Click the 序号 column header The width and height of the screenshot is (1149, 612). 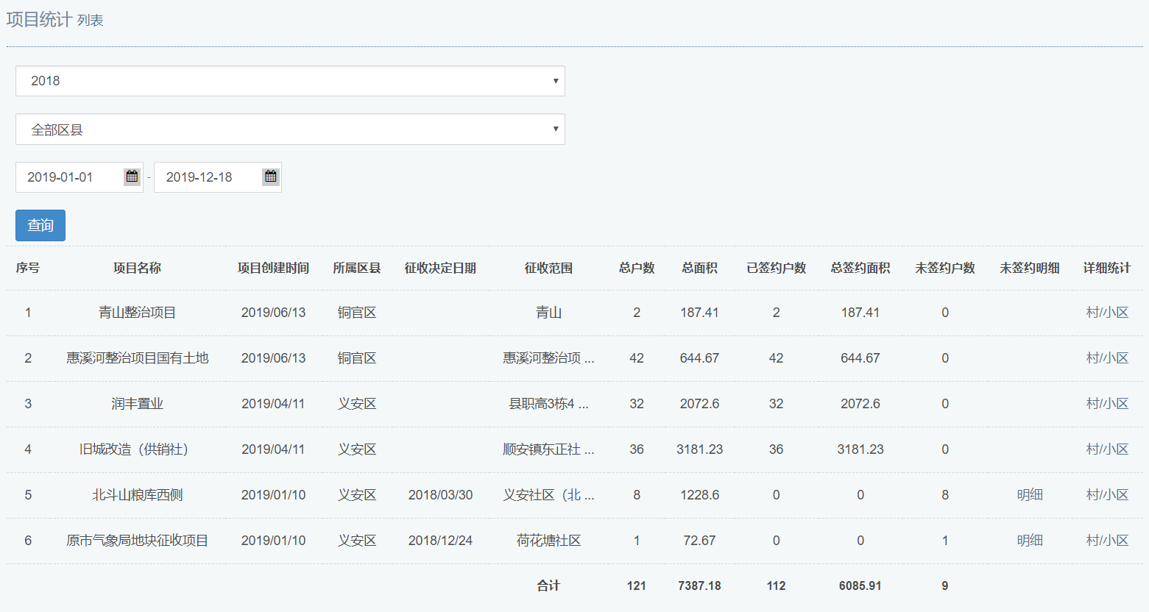(x=28, y=268)
